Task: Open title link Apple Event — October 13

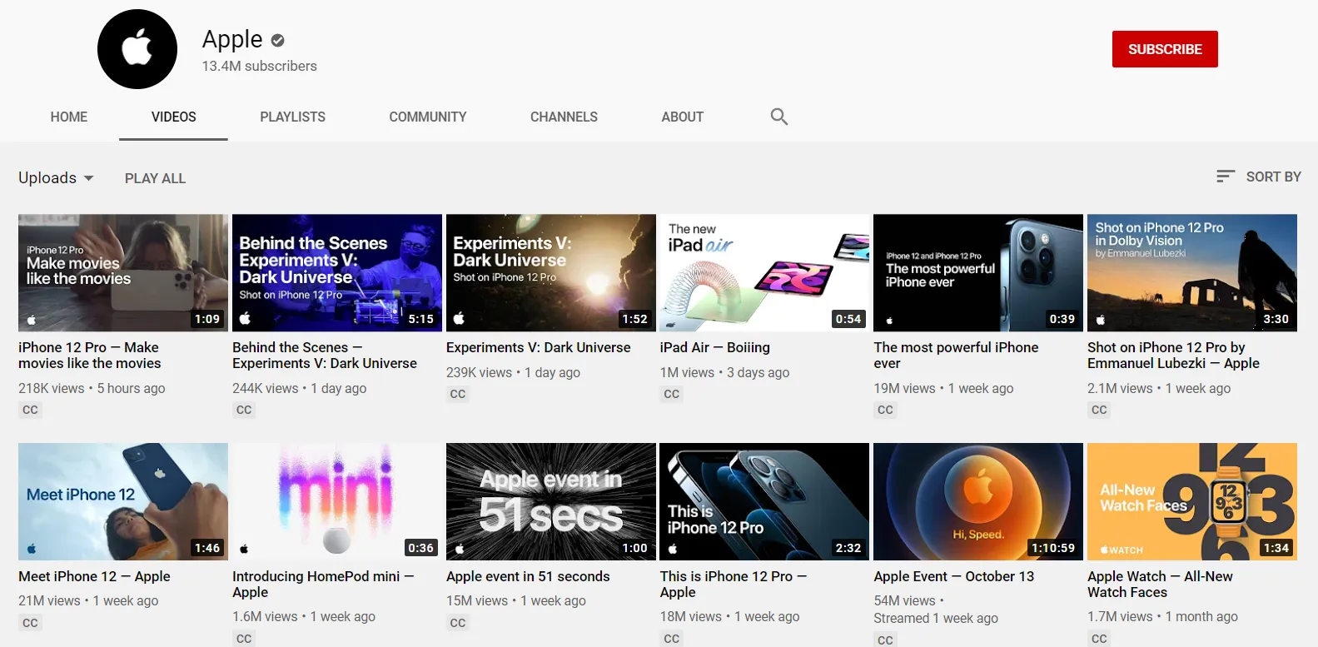Action: 953,576
